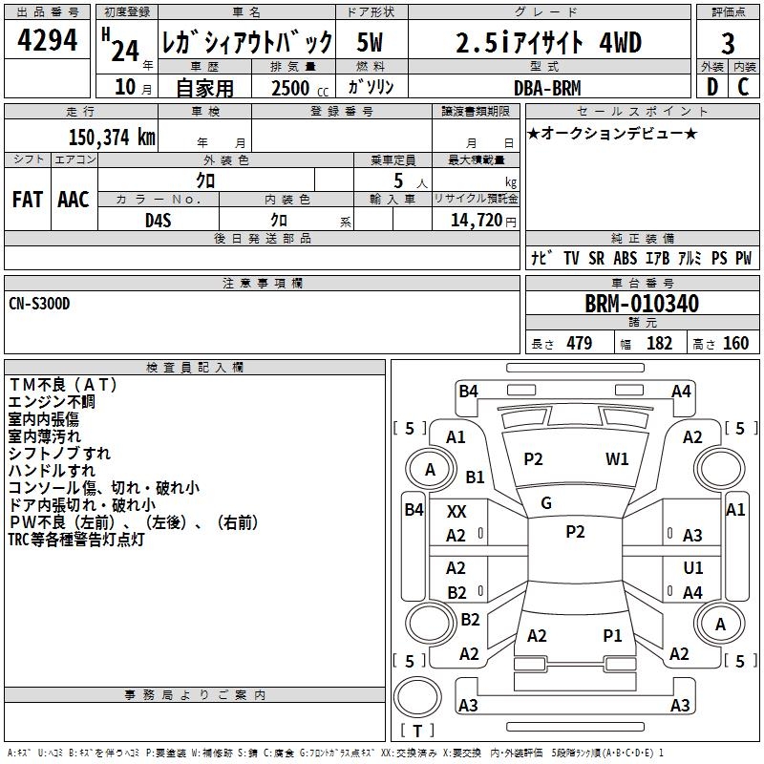Screen dimensions: 764x764
Task: Click the W1 mark on the hood
Action: click(x=617, y=459)
